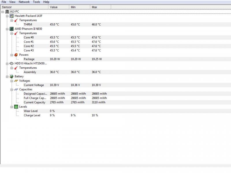Click the Package max value 19.25 W

click(x=97, y=59)
